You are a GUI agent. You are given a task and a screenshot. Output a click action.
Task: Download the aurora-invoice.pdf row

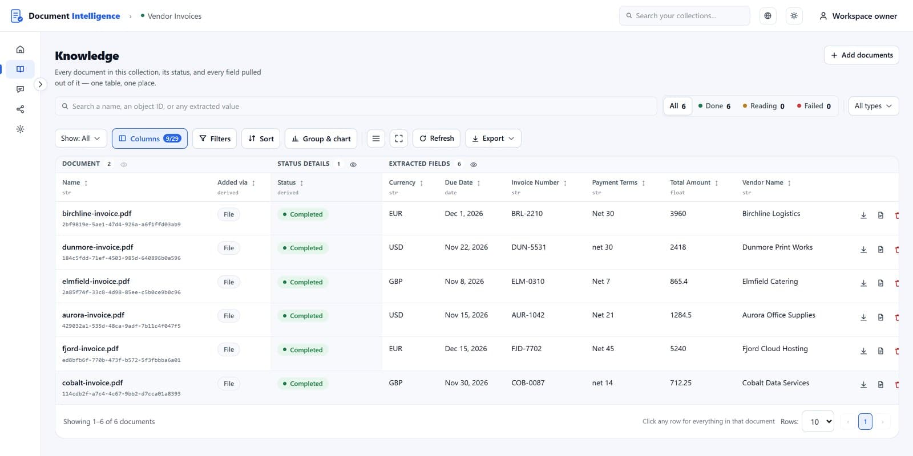click(x=863, y=317)
